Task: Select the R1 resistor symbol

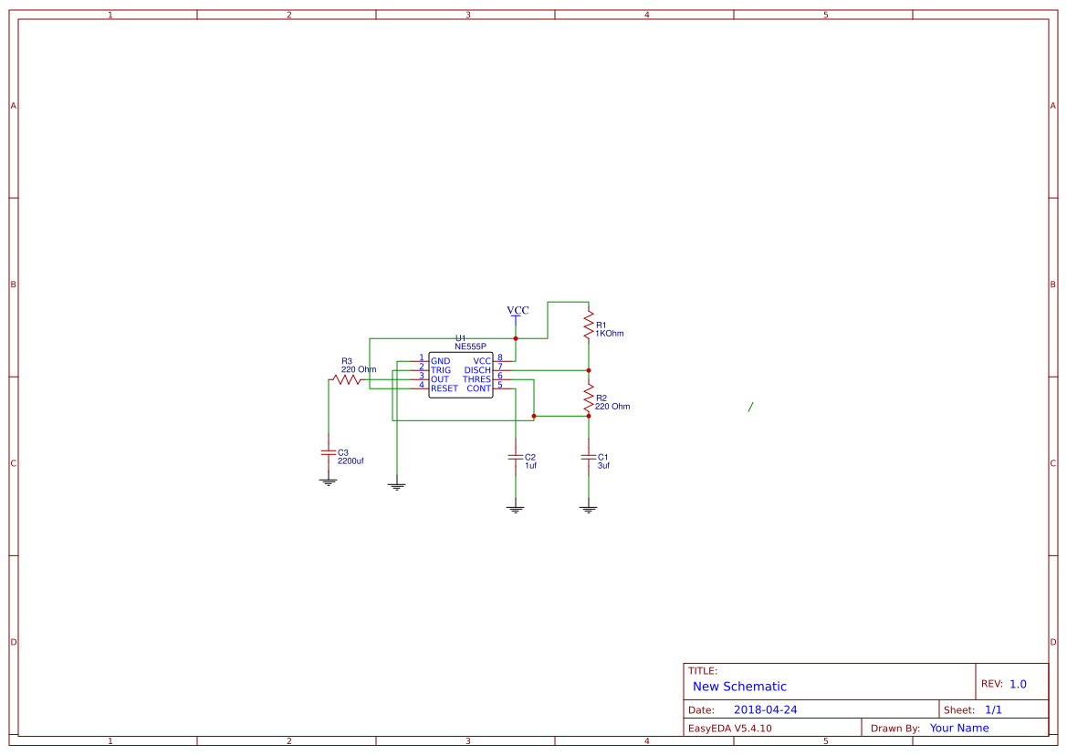Action: 589,326
